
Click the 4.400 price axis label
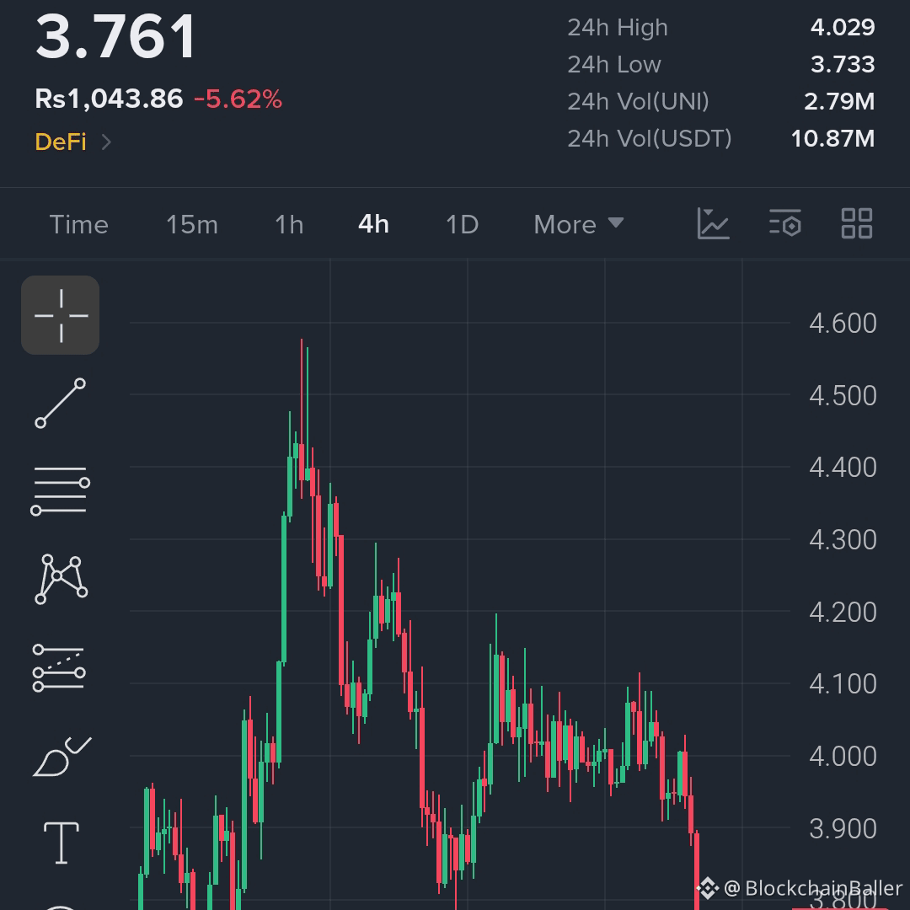(x=843, y=468)
